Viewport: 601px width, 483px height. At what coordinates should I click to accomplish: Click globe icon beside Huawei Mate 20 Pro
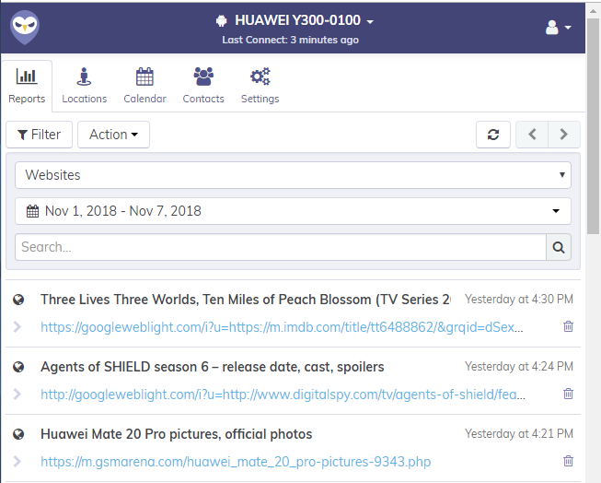(x=18, y=434)
